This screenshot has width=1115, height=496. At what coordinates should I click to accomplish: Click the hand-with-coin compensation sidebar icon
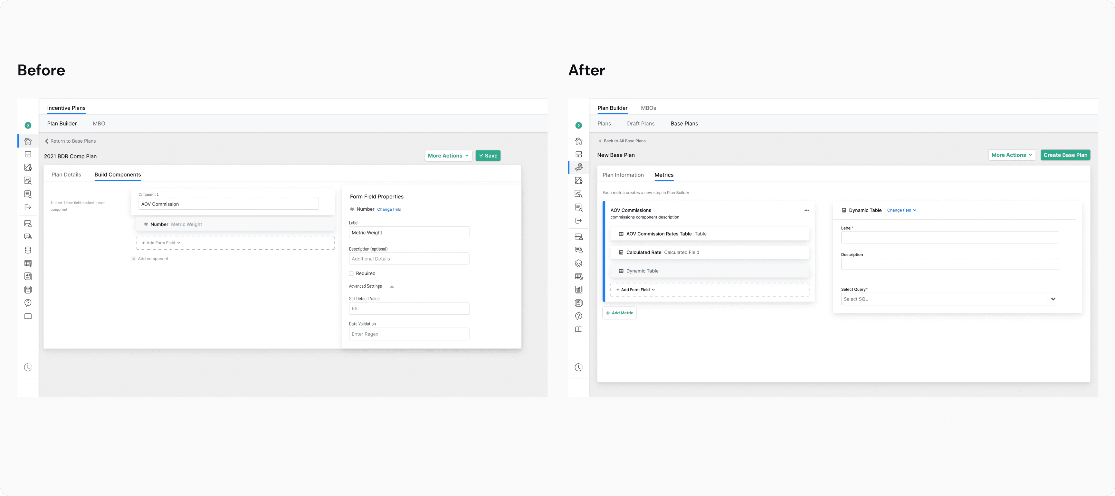pyautogui.click(x=578, y=167)
